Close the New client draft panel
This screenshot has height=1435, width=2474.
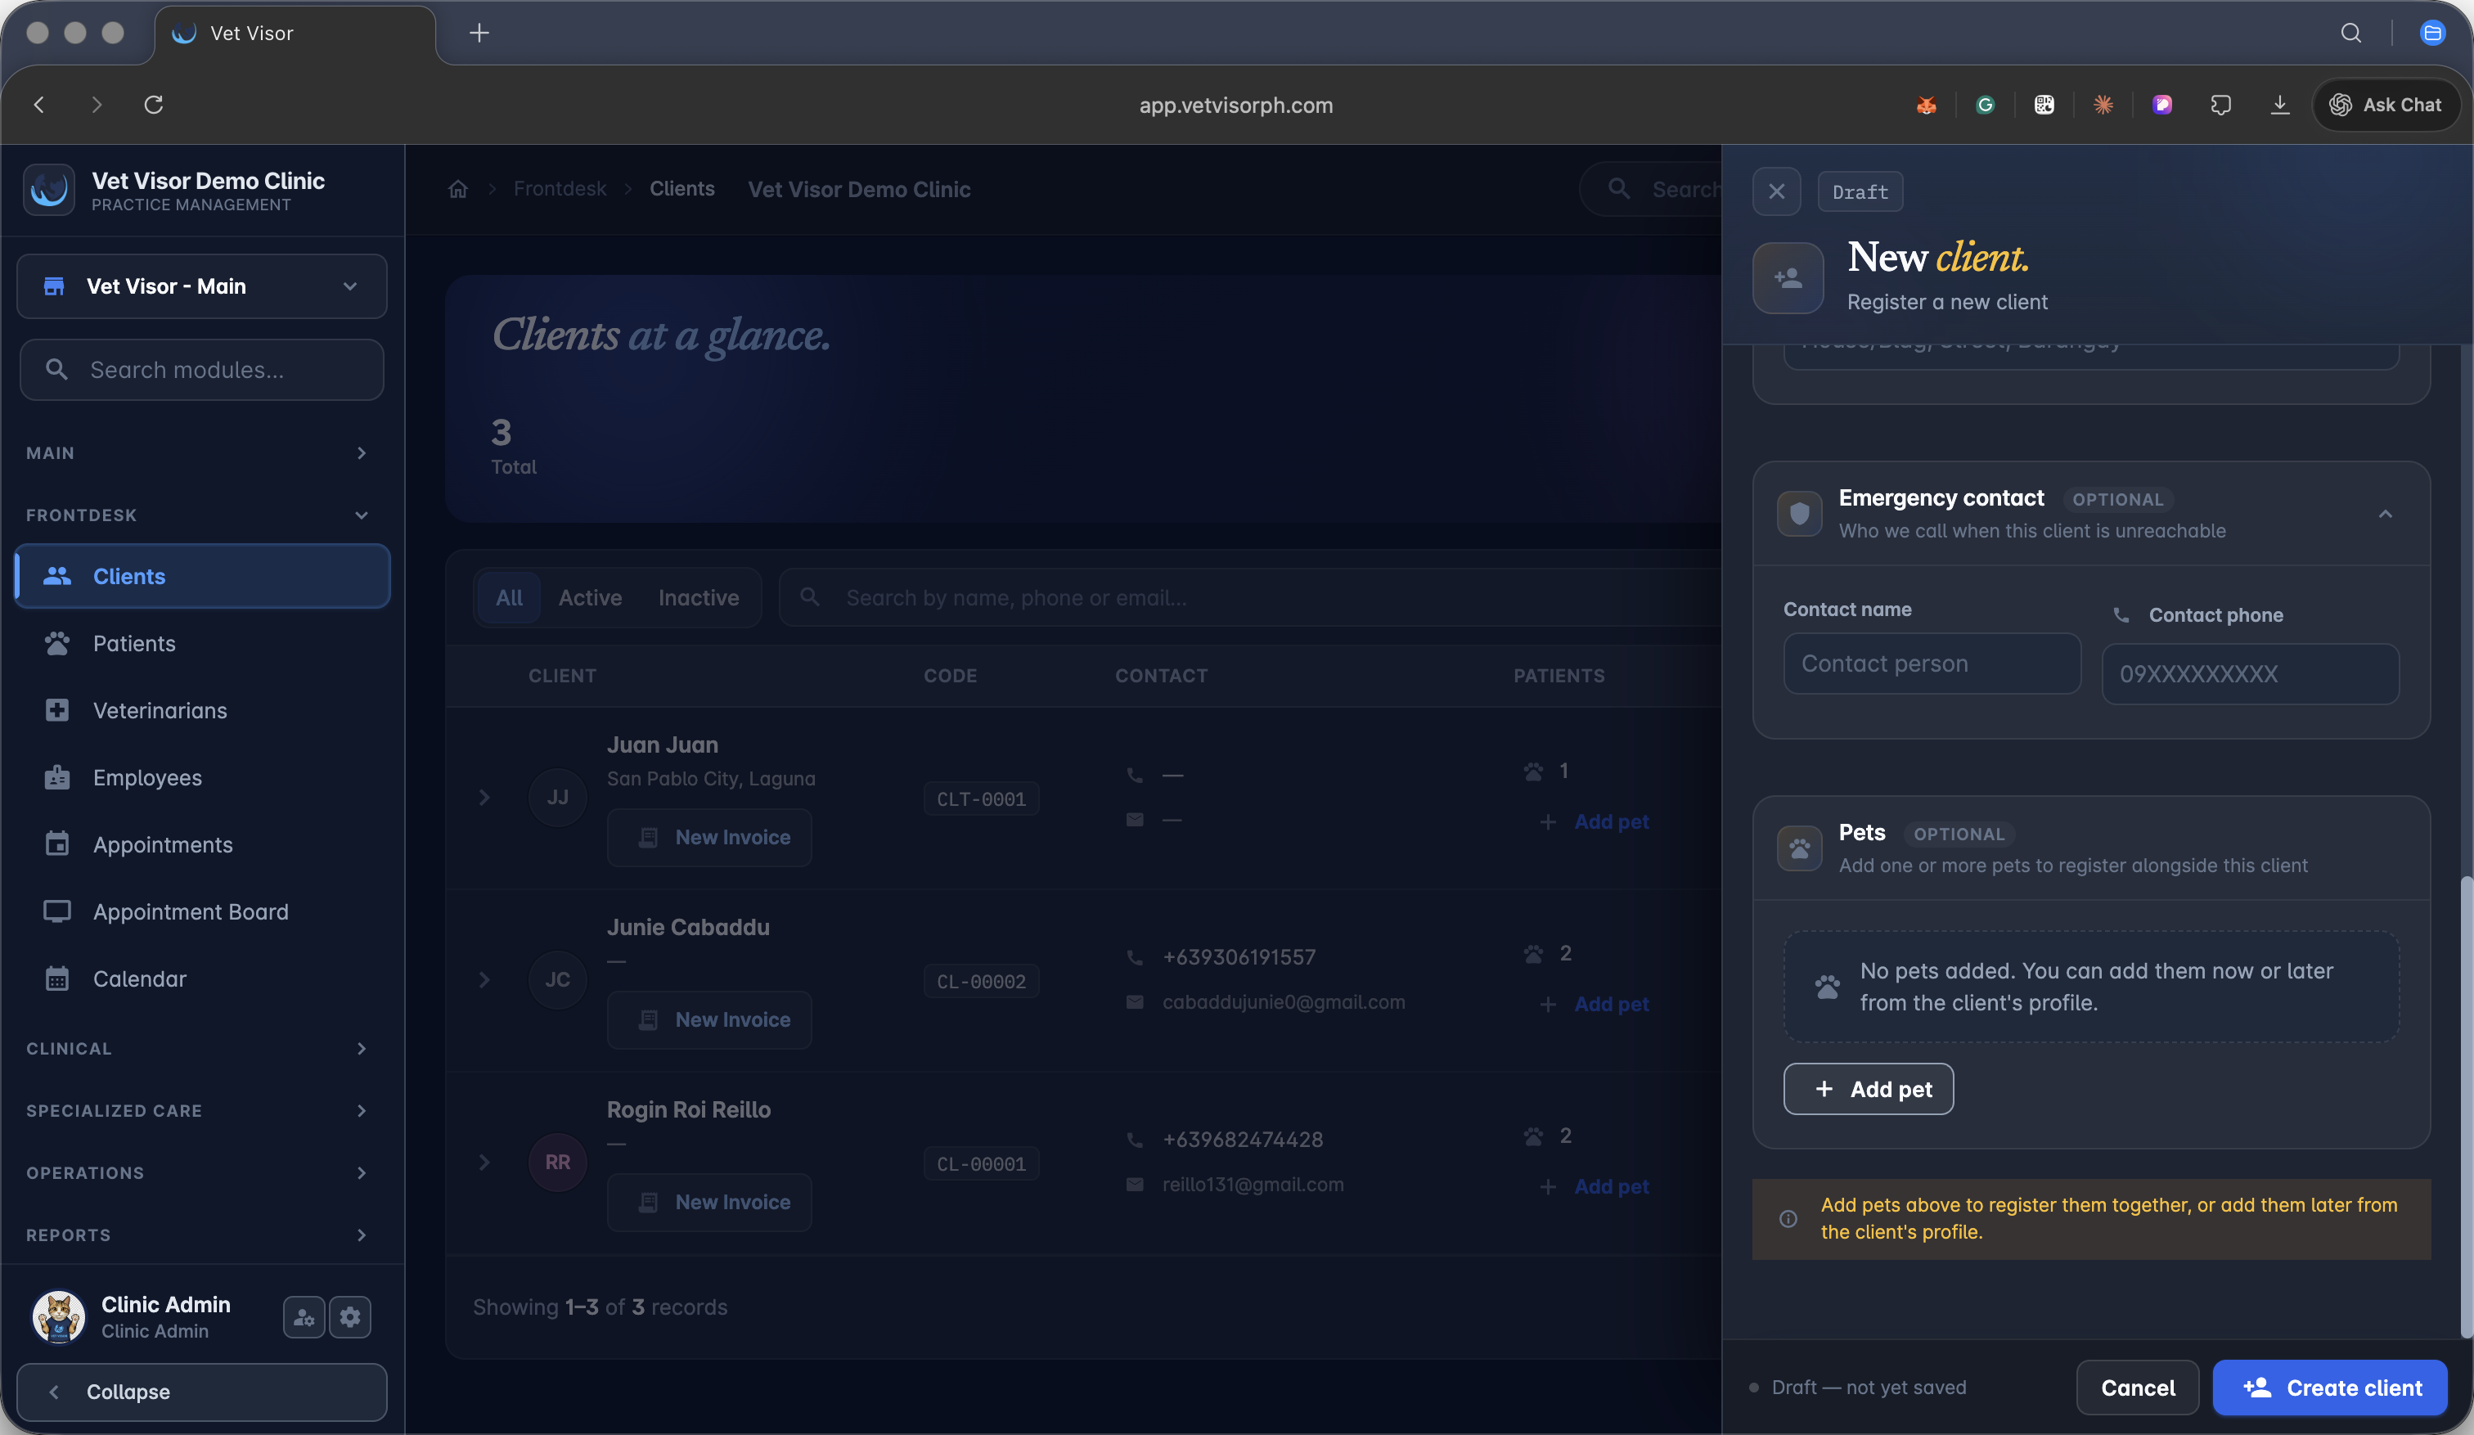1776,191
